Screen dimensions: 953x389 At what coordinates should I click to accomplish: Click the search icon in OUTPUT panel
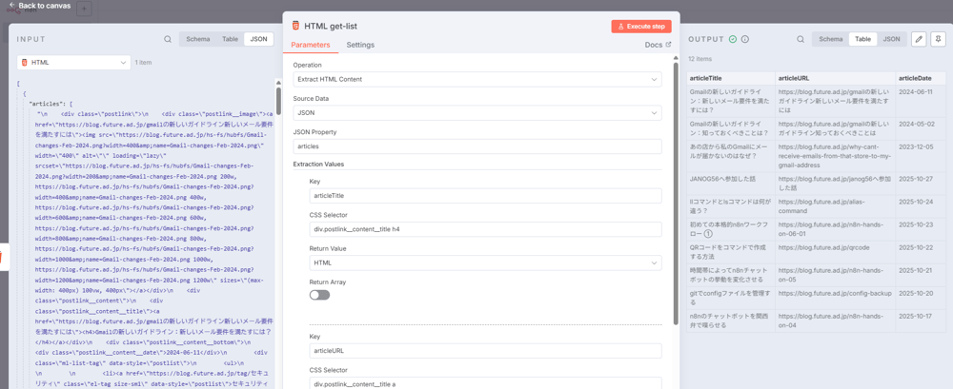[x=801, y=39]
